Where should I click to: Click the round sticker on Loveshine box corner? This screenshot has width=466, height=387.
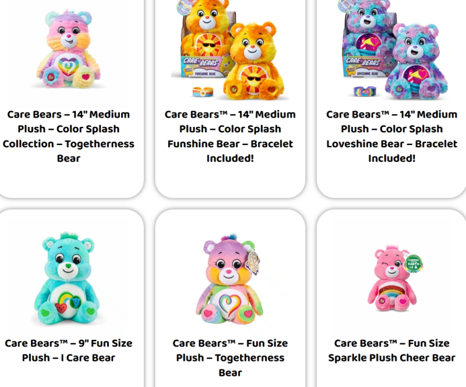[x=347, y=5]
